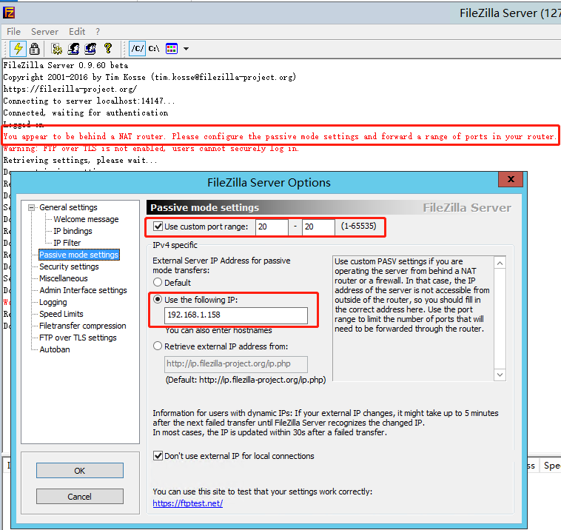The width and height of the screenshot is (561, 530).
Task: Select IP Filter tree item
Action: tap(67, 243)
